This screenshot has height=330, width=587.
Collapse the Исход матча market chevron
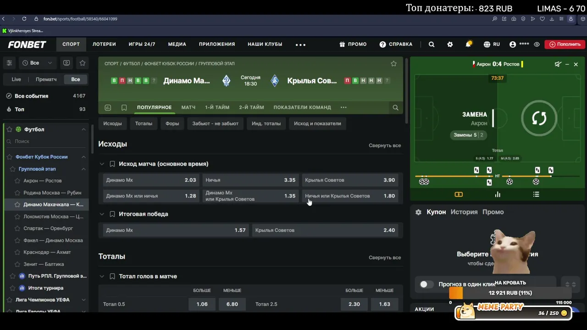(102, 164)
